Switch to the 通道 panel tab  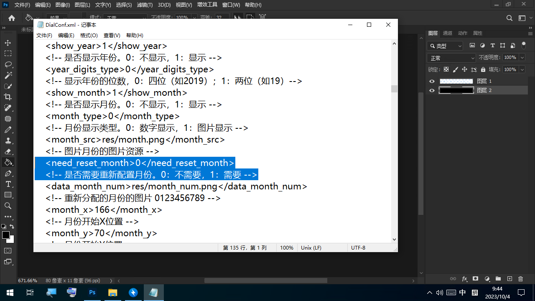pyautogui.click(x=447, y=33)
